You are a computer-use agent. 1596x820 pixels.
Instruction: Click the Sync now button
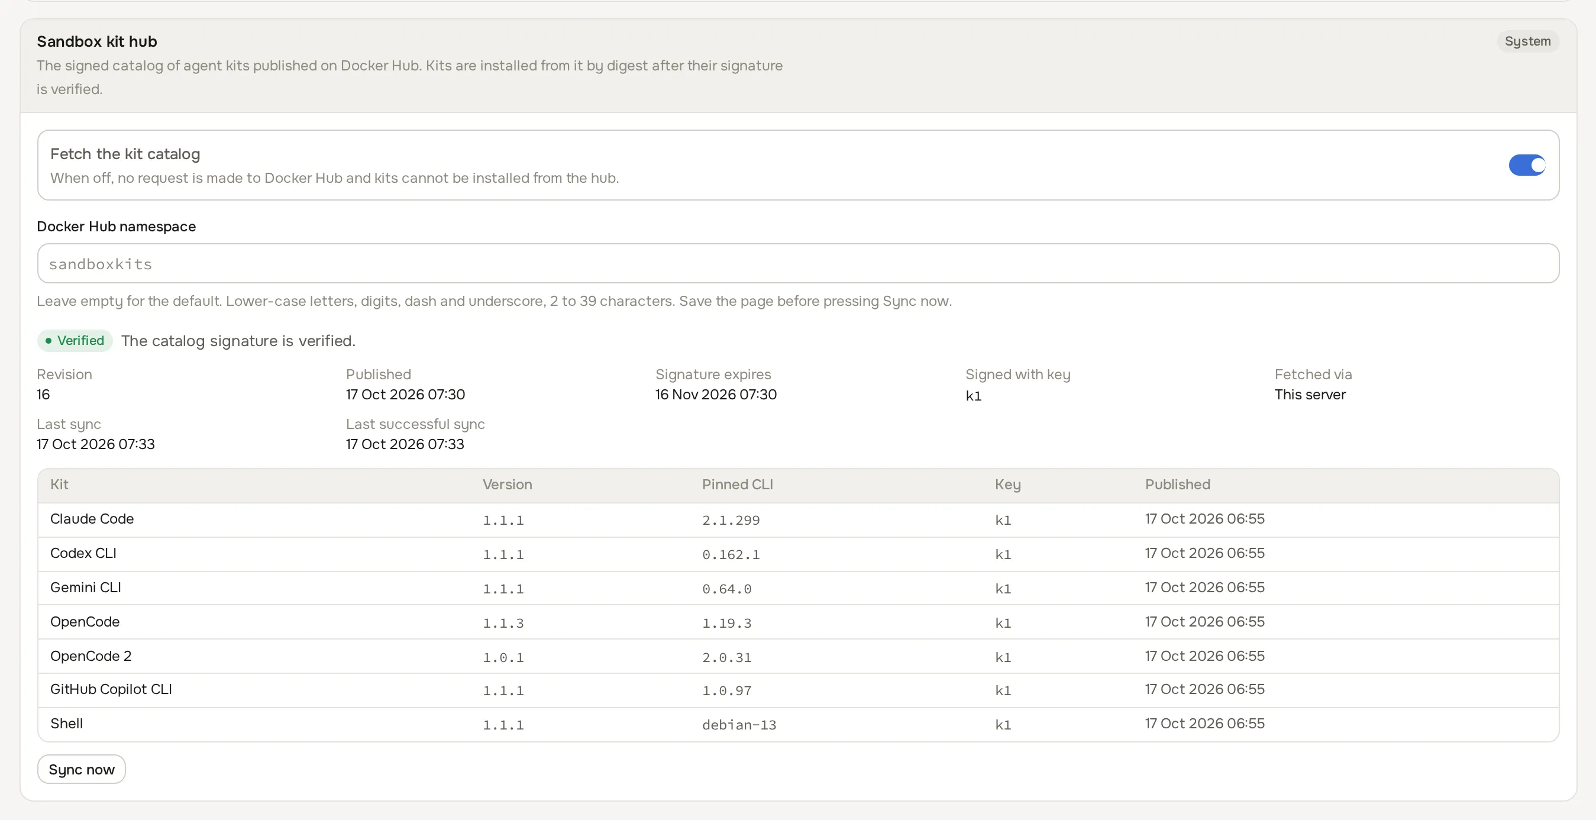pos(81,769)
